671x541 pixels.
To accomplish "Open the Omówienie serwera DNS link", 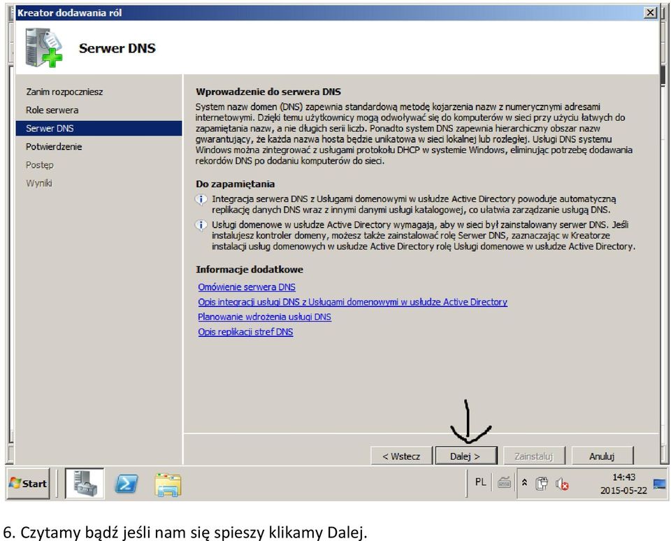I will [247, 287].
